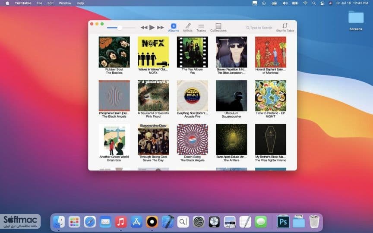Viewport: 373px width, 233px height.
Task: Open Finder from the Dock
Action: point(59,222)
